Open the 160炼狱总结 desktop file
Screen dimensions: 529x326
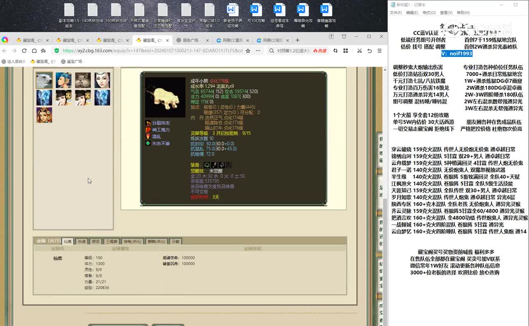(116, 13)
